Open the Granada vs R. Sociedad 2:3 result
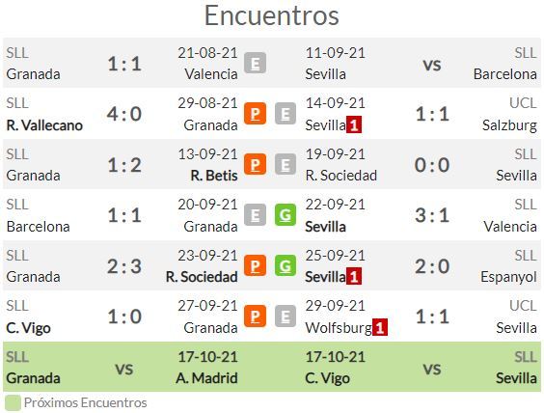Image resolution: width=544 pixels, height=413 pixels. click(x=124, y=266)
